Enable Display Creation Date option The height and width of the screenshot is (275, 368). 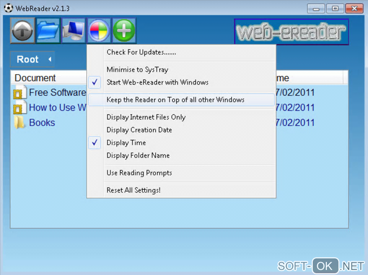click(x=181, y=130)
